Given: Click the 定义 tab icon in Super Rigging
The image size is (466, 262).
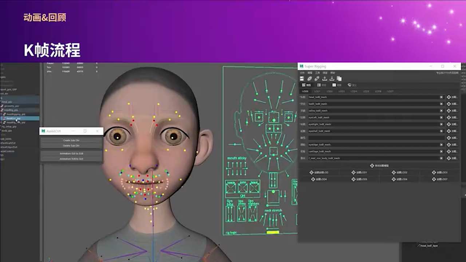Looking at the screenshot, I should [350, 85].
